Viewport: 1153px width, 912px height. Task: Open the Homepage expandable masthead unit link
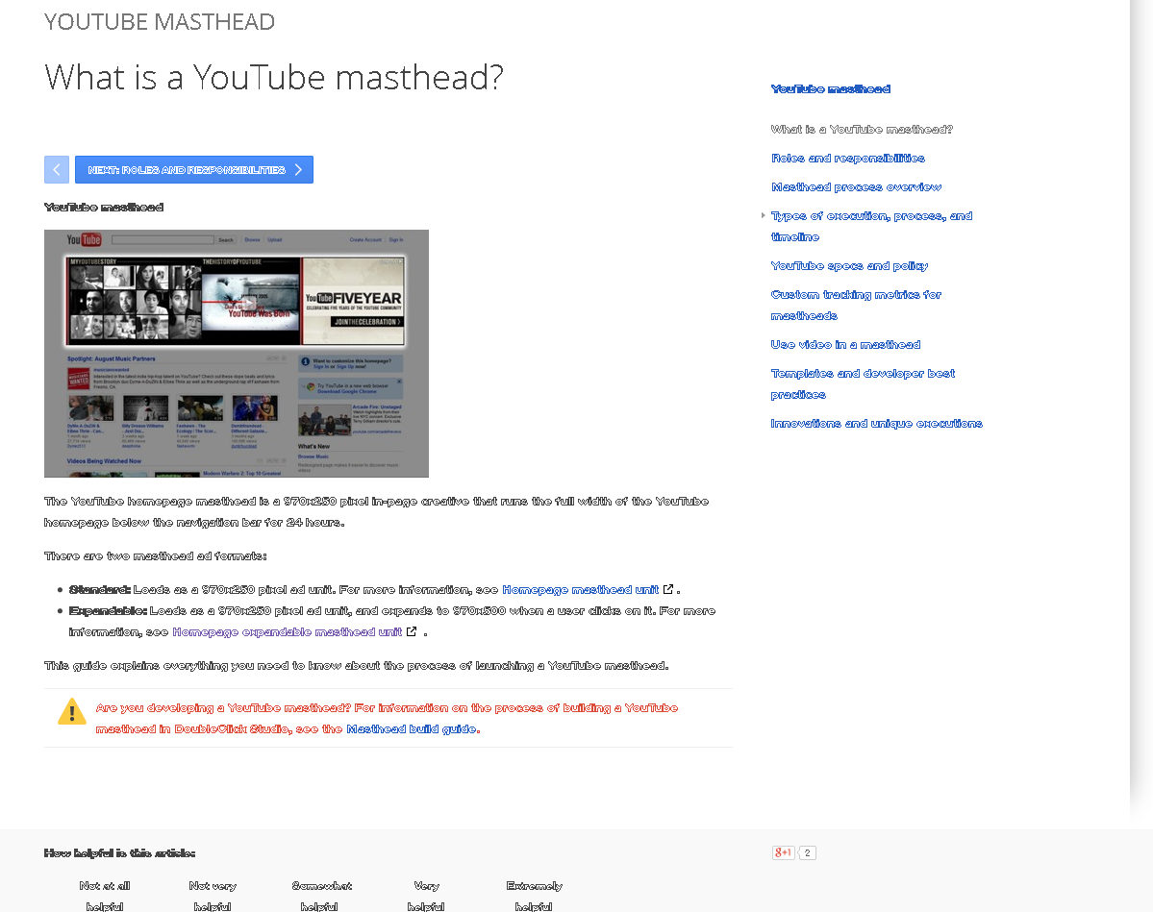287,632
